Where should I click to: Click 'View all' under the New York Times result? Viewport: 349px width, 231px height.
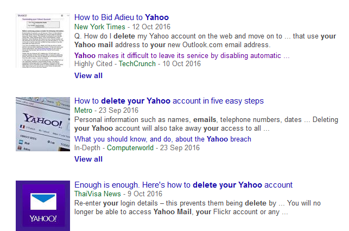coord(88,75)
